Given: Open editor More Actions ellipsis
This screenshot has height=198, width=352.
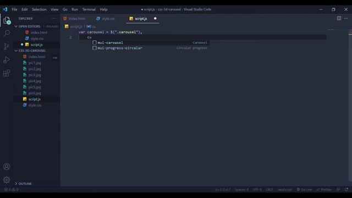Looking at the screenshot, I should [346, 18].
